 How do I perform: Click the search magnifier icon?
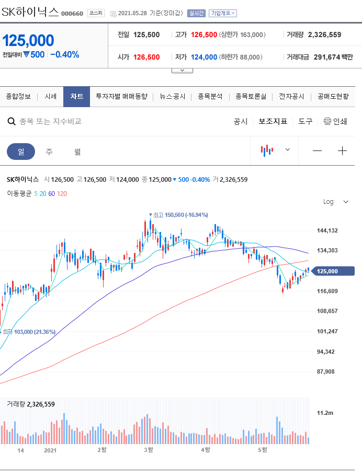(x=12, y=121)
